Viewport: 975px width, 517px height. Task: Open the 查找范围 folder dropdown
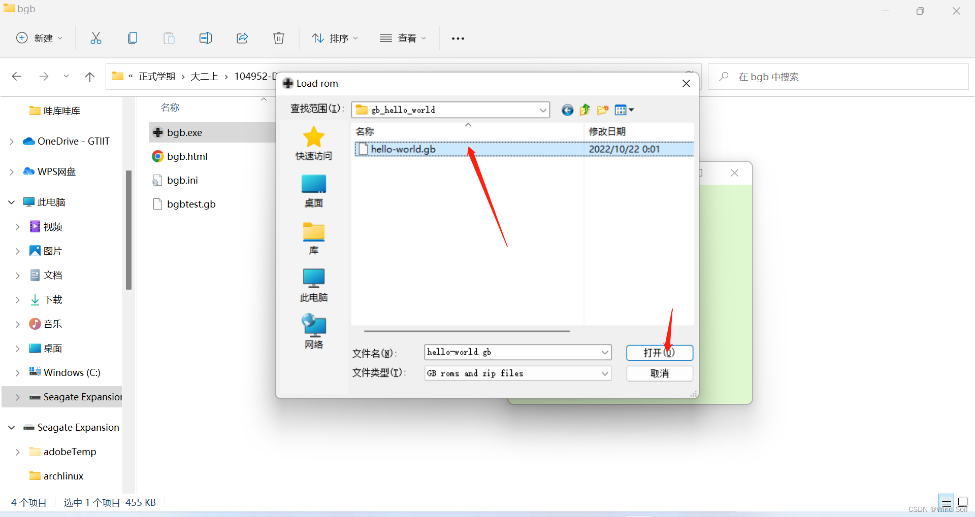543,110
